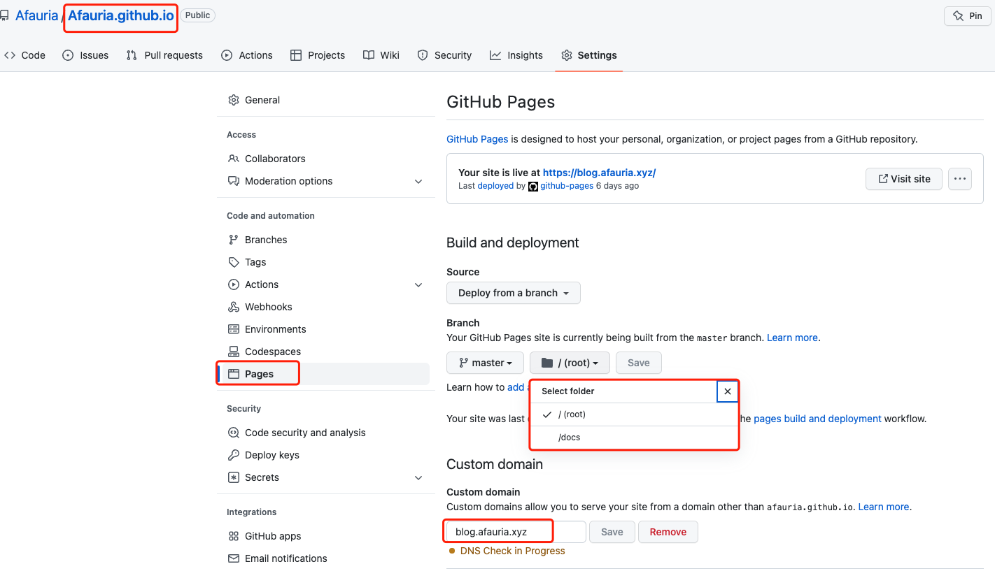Click the Afauria.github.io repository name
The width and height of the screenshot is (995, 571).
click(120, 15)
